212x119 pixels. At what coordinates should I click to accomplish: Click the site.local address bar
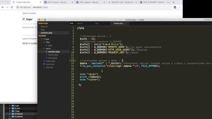[93, 7]
